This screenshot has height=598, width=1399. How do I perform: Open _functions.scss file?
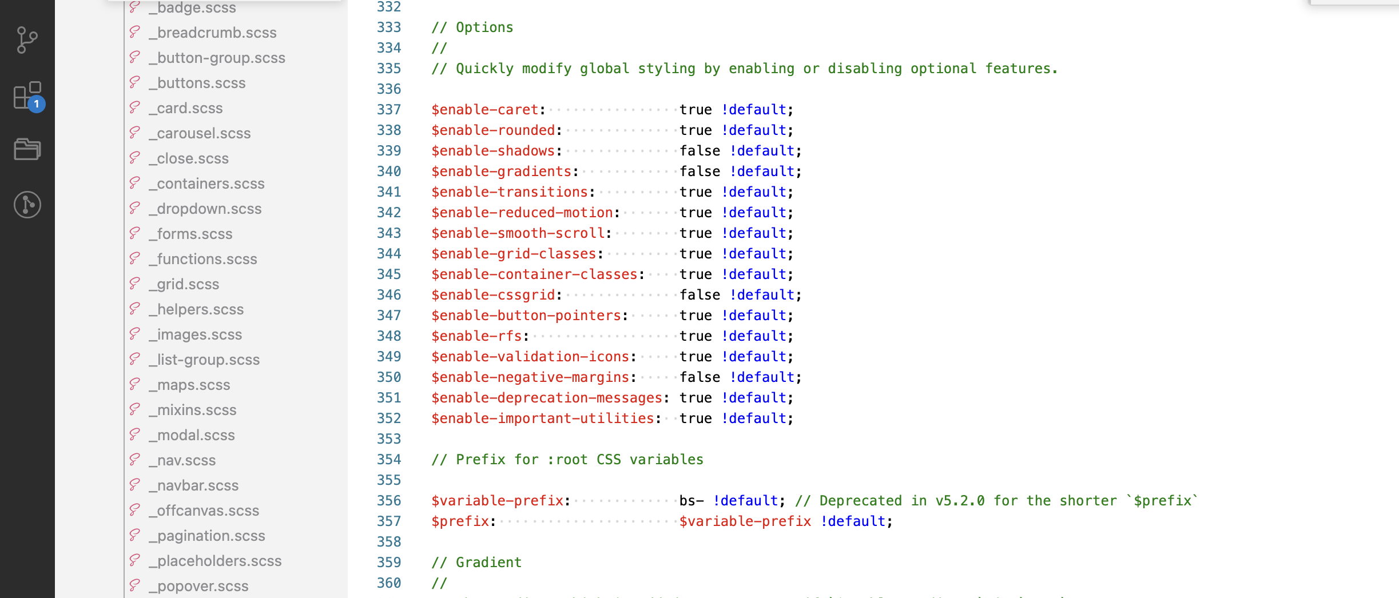(202, 259)
